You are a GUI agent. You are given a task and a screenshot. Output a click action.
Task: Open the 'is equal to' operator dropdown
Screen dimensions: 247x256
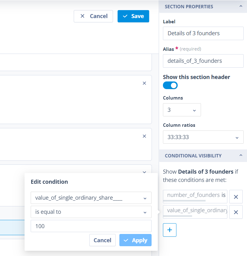(91, 212)
